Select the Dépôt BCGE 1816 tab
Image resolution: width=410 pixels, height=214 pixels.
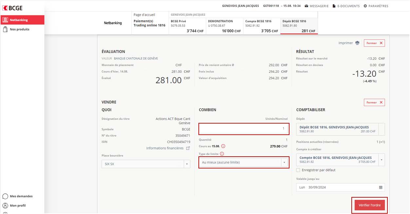[x=299, y=26]
